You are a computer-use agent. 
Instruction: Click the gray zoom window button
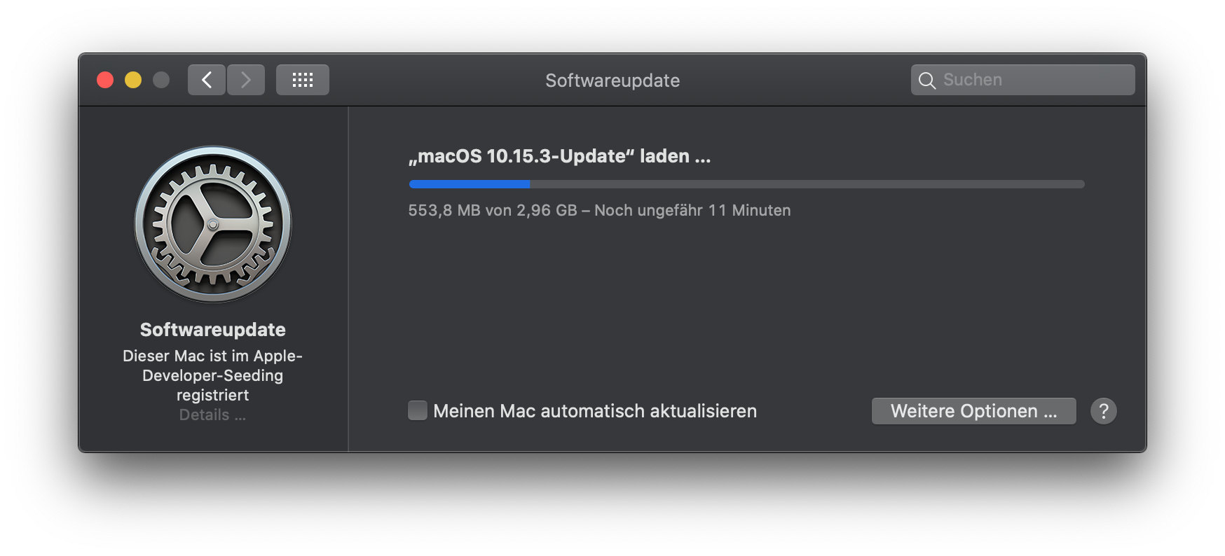[161, 80]
